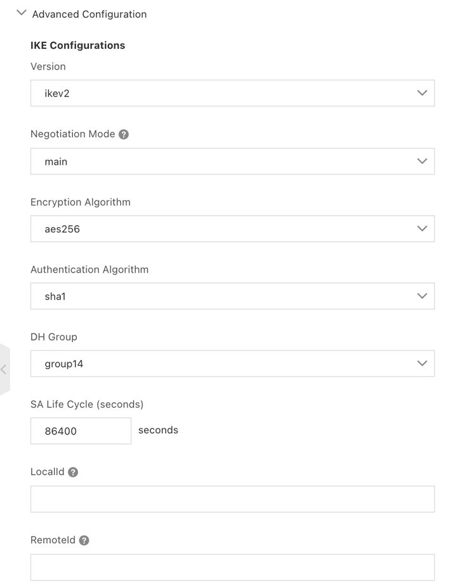Open the Version dropdown showing ikev2

point(222,93)
